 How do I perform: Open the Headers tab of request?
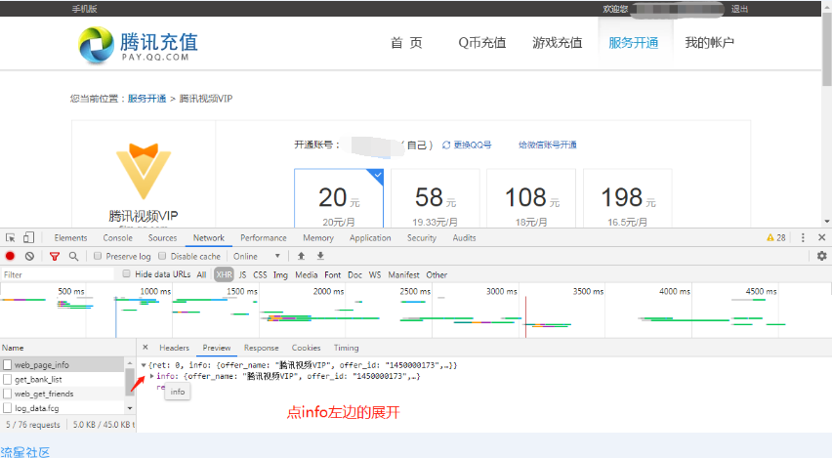[174, 348]
